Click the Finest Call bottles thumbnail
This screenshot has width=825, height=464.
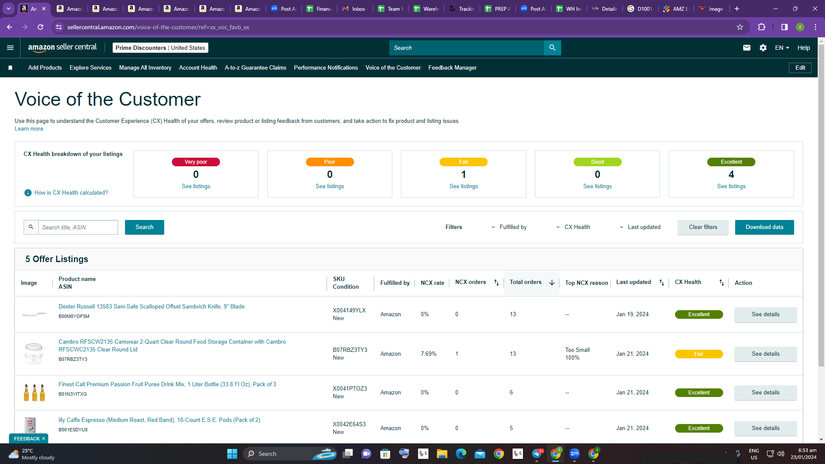tap(34, 392)
